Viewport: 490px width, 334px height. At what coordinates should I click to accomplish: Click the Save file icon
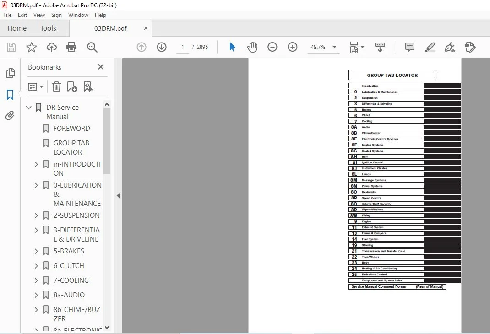(11, 47)
